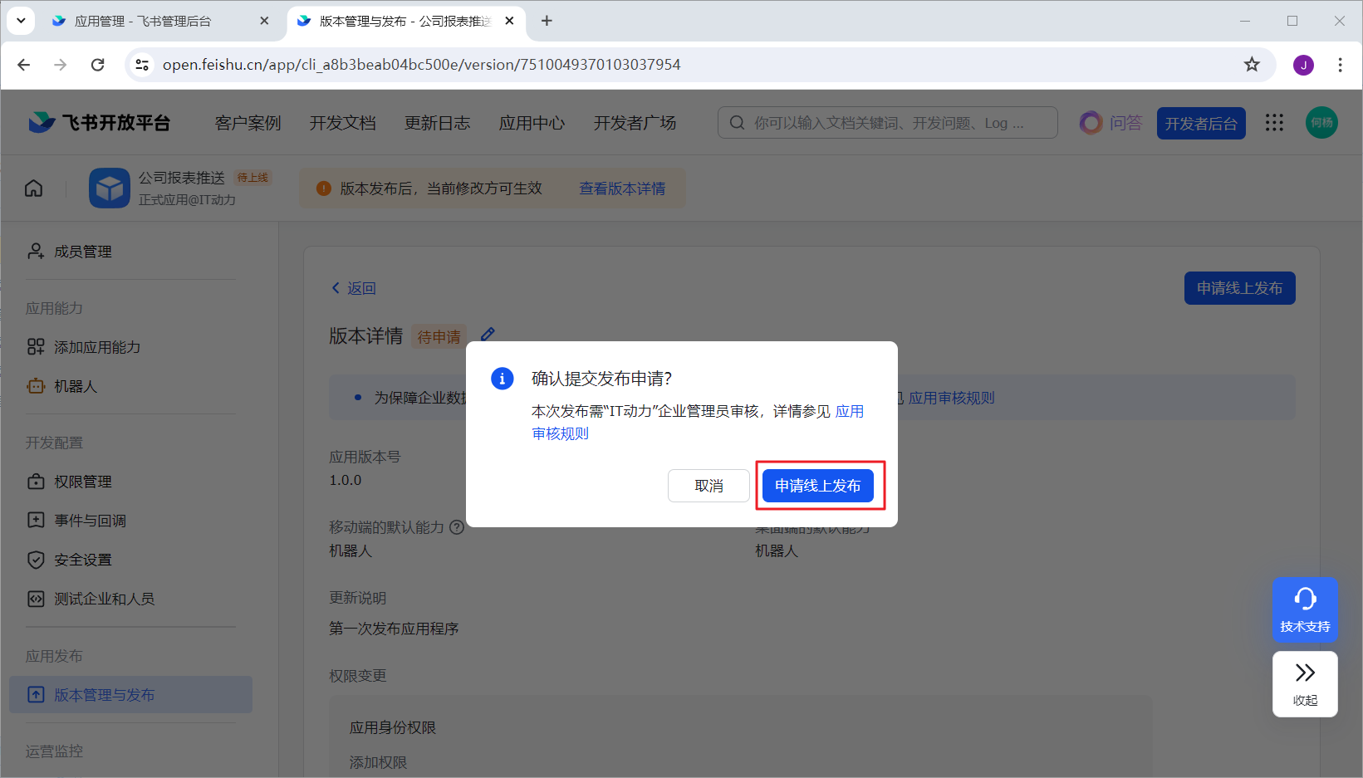Image resolution: width=1363 pixels, height=778 pixels.
Task: Open the app grid launcher icon
Action: click(1274, 123)
